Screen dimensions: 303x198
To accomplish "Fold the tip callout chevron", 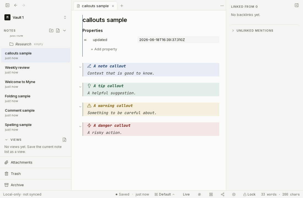I will [80, 87].
